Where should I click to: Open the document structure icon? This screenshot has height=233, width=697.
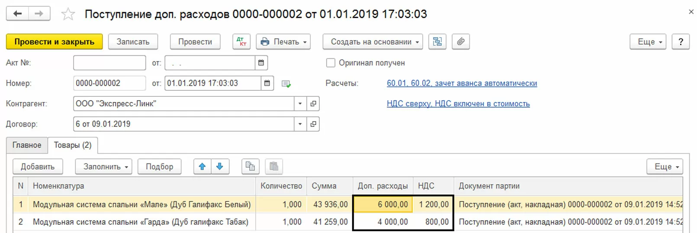[437, 42]
